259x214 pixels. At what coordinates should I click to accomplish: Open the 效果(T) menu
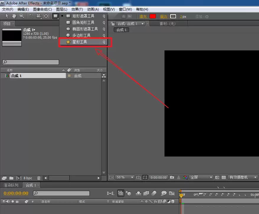77,9
